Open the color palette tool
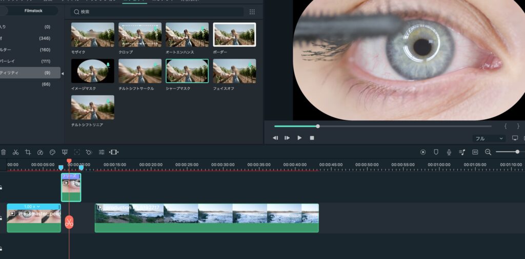Viewport: 525px width, 259px height. [52, 152]
